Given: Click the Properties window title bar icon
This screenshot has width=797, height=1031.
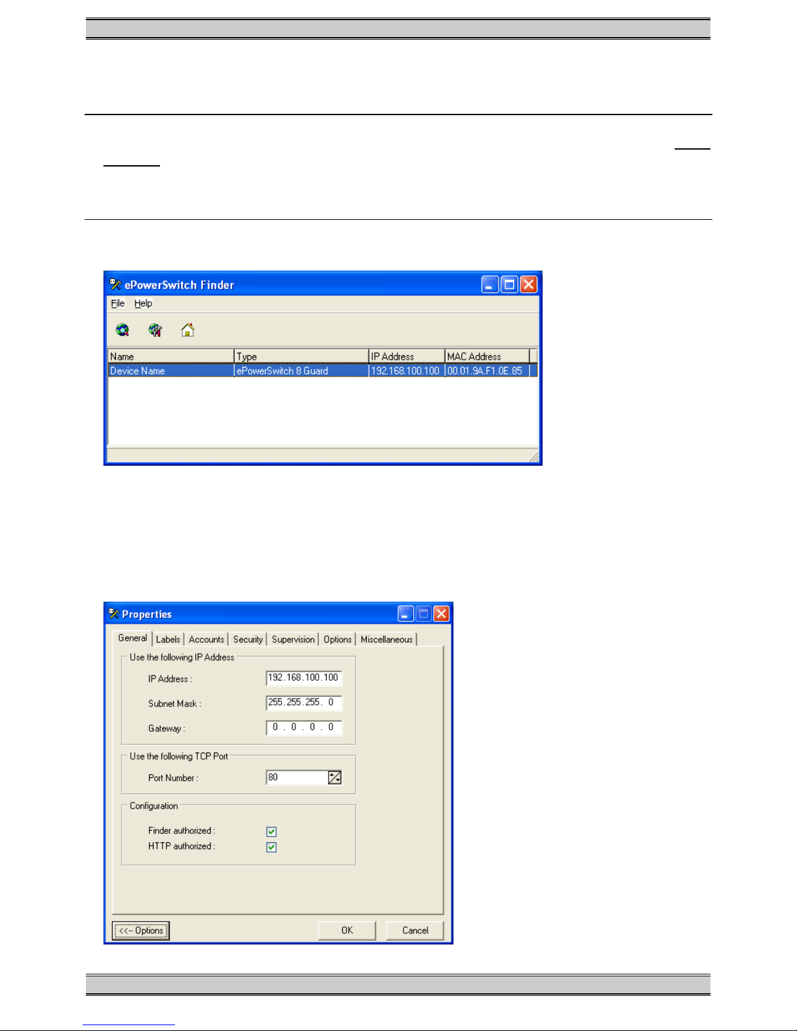Looking at the screenshot, I should pos(114,613).
